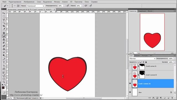Toggle lock position icon
177x100 pixels.
tap(144, 62)
